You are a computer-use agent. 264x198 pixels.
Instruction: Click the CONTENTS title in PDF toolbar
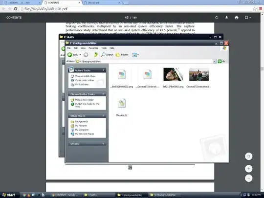tap(14, 18)
